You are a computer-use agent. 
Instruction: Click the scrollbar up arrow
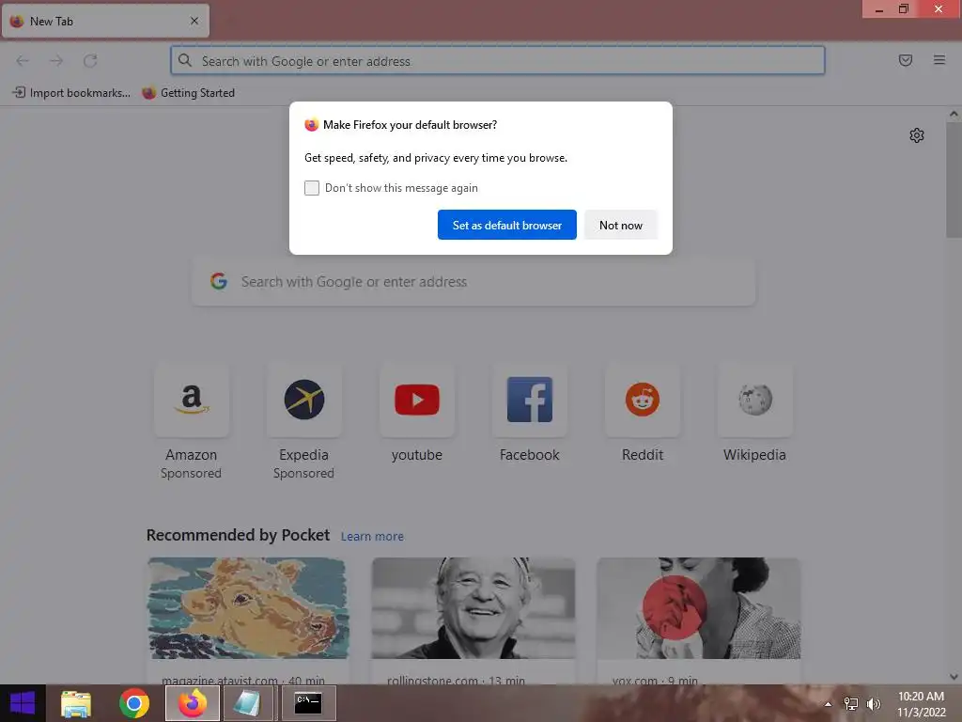click(954, 114)
